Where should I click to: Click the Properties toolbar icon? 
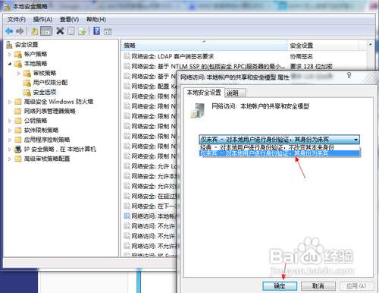[71, 31]
